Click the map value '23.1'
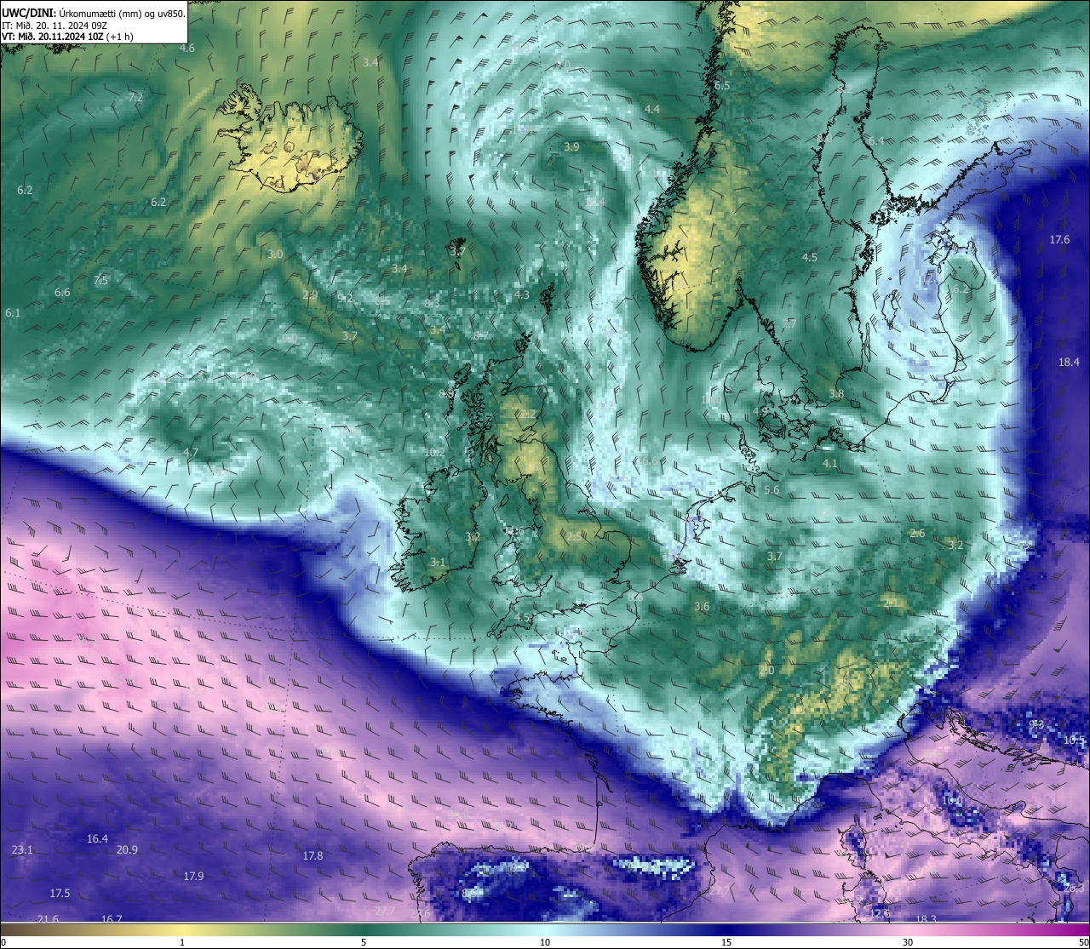Image resolution: width=1090 pixels, height=949 pixels. click(x=22, y=850)
